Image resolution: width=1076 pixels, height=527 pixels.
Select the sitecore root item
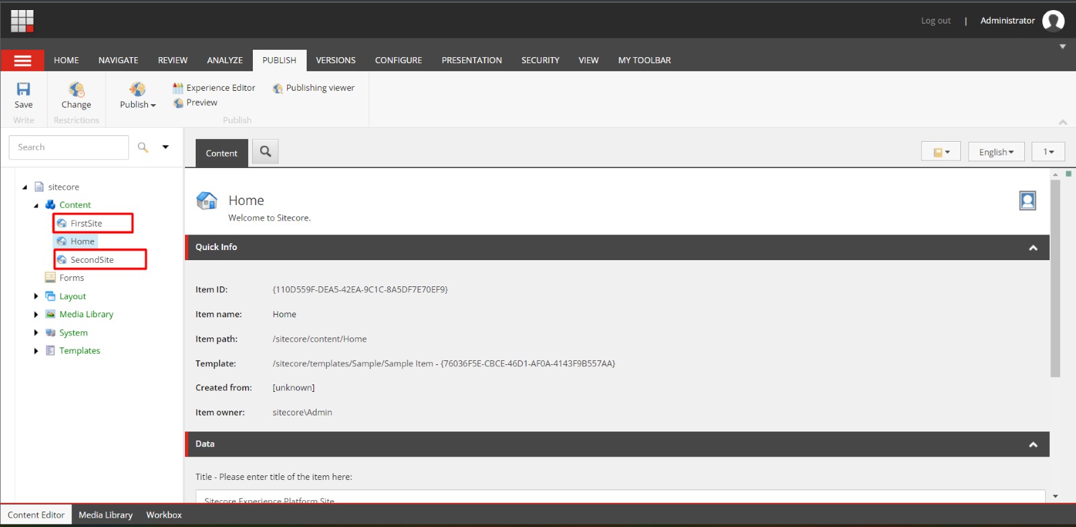tap(56, 187)
